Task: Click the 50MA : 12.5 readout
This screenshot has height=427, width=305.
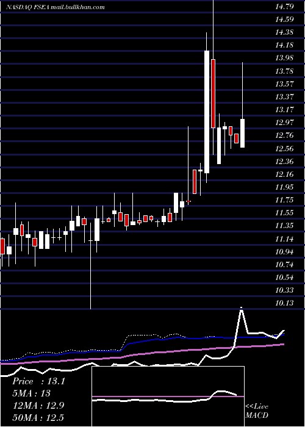Action: click(38, 417)
